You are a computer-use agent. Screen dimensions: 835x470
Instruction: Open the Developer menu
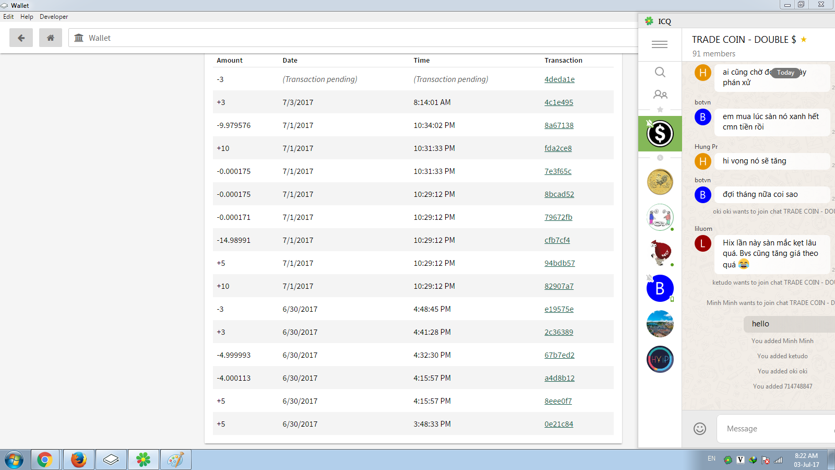pos(54,17)
